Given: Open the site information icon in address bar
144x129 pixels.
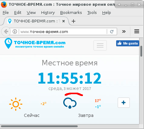Looking at the screenshot, I should coord(15,31).
